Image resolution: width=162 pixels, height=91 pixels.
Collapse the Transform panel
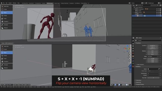pos(135,43)
